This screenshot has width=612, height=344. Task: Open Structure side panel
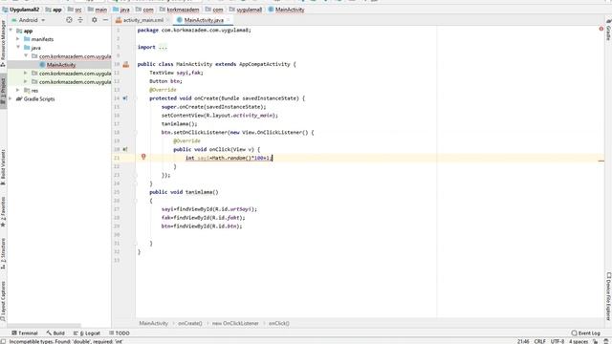point(3,253)
